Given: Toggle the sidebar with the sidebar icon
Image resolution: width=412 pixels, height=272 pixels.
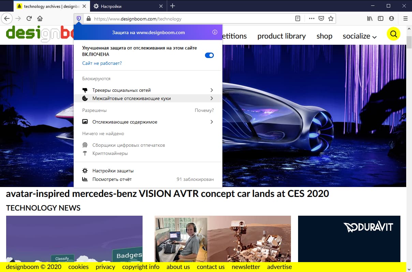Looking at the screenshot, I should pyautogui.click(x=380, y=19).
